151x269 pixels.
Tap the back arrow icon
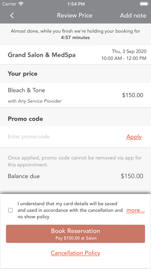click(x=12, y=15)
